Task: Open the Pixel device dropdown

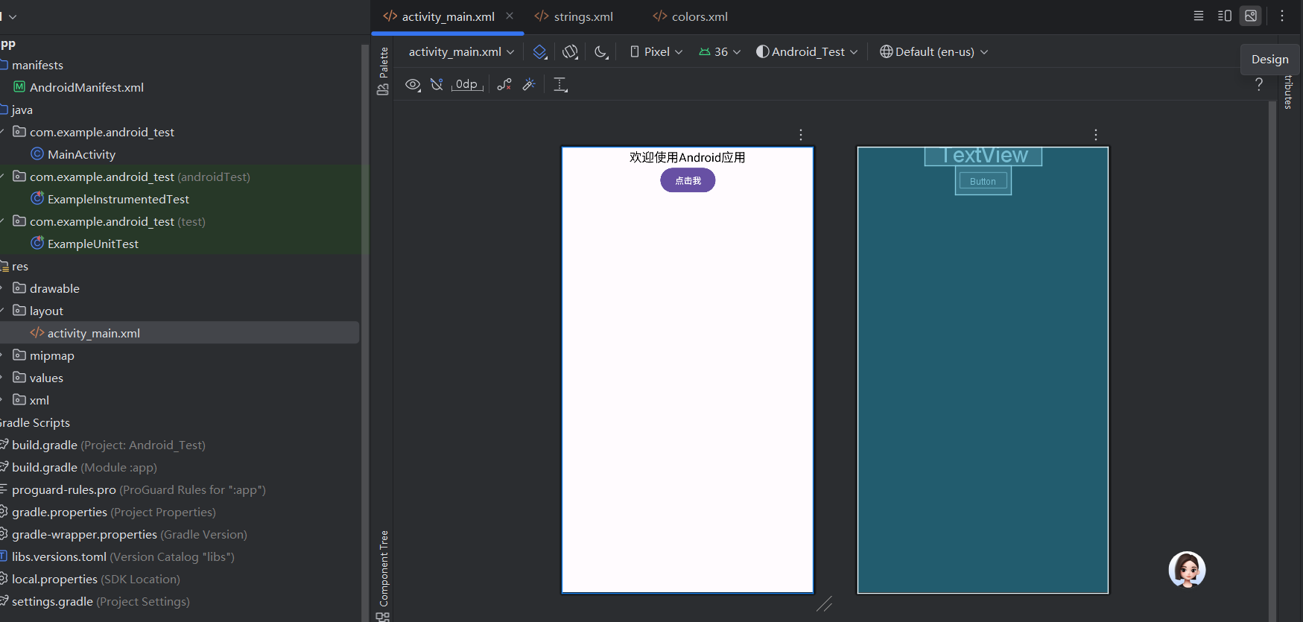Action: 656,52
